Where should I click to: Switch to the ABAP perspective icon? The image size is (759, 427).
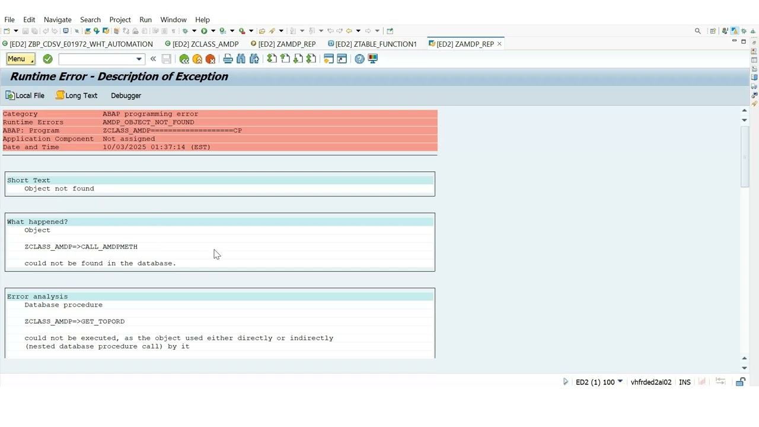click(x=734, y=31)
